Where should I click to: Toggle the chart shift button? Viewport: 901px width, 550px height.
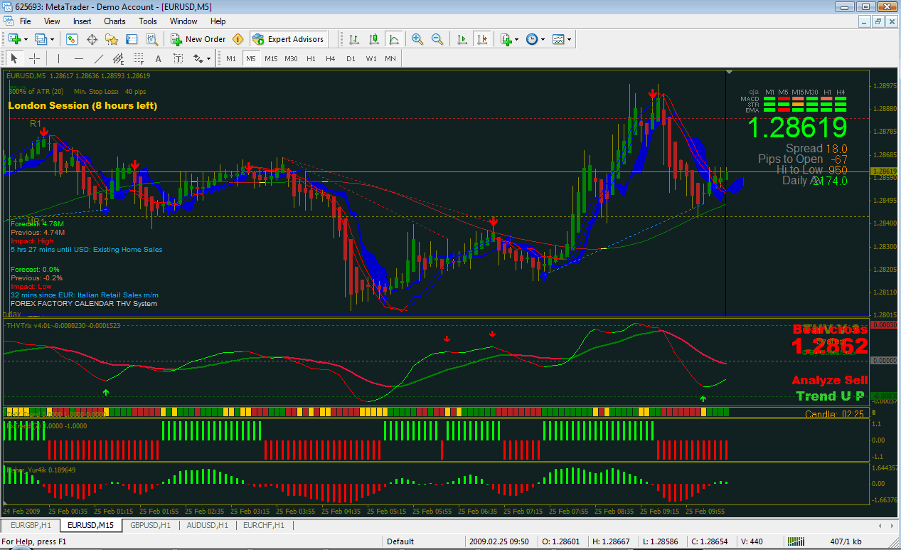(482, 39)
